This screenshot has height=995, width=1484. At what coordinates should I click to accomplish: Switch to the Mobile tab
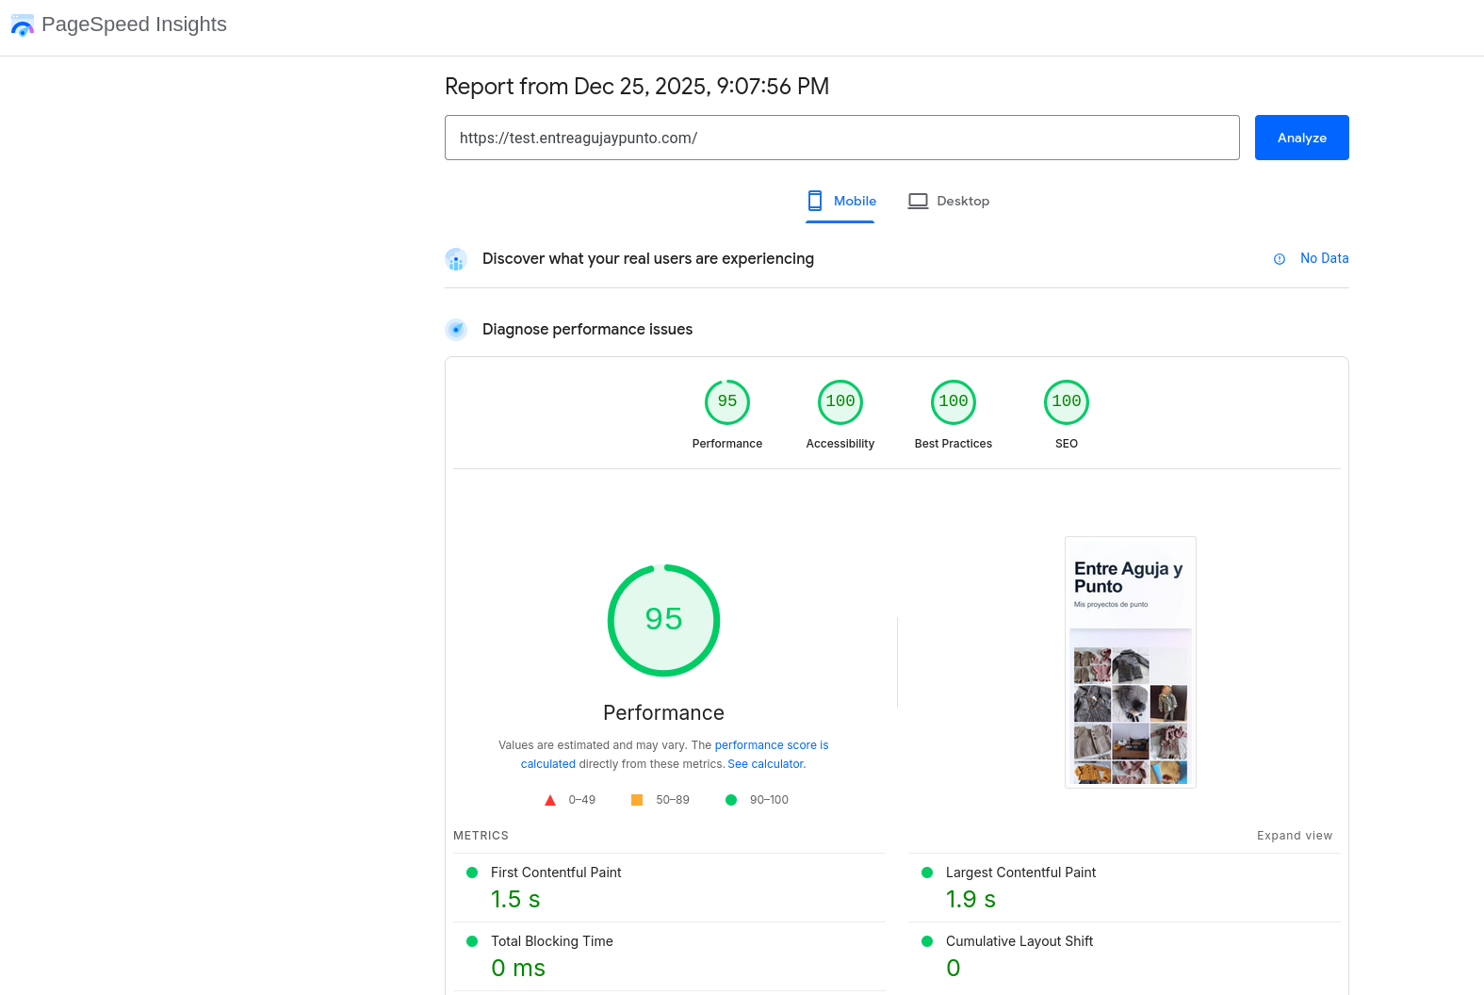click(x=841, y=201)
